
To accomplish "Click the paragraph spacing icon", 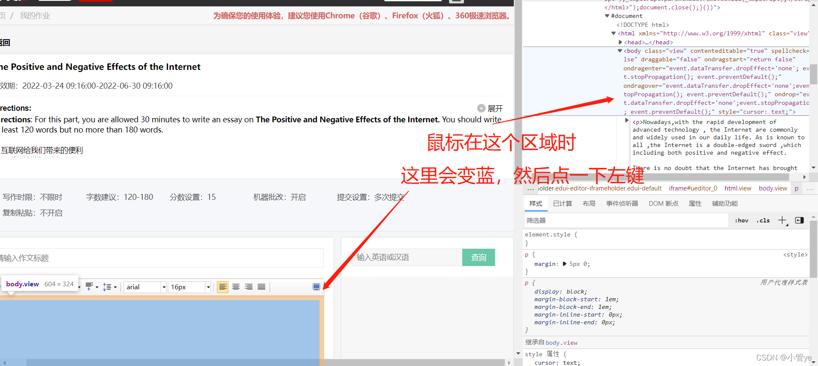I will point(89,287).
